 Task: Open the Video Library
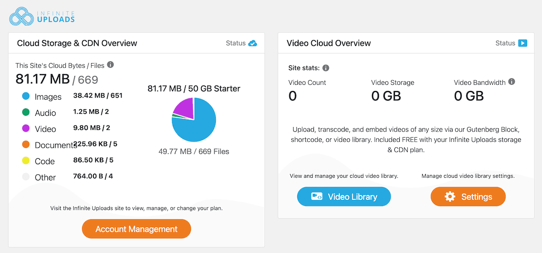(344, 197)
